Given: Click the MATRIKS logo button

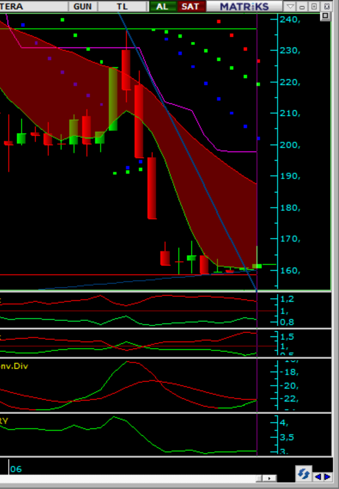Looking at the screenshot, I should (245, 6).
